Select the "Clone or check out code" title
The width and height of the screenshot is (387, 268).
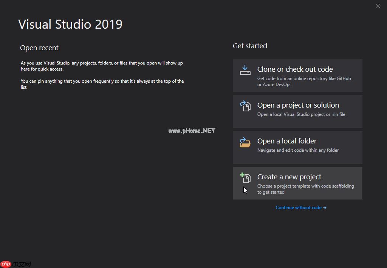coord(295,69)
